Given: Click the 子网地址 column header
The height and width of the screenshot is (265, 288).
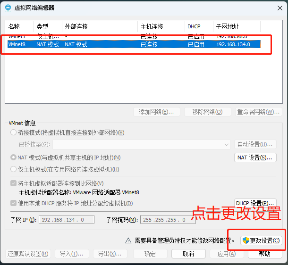Looking at the screenshot, I should [x=237, y=26].
